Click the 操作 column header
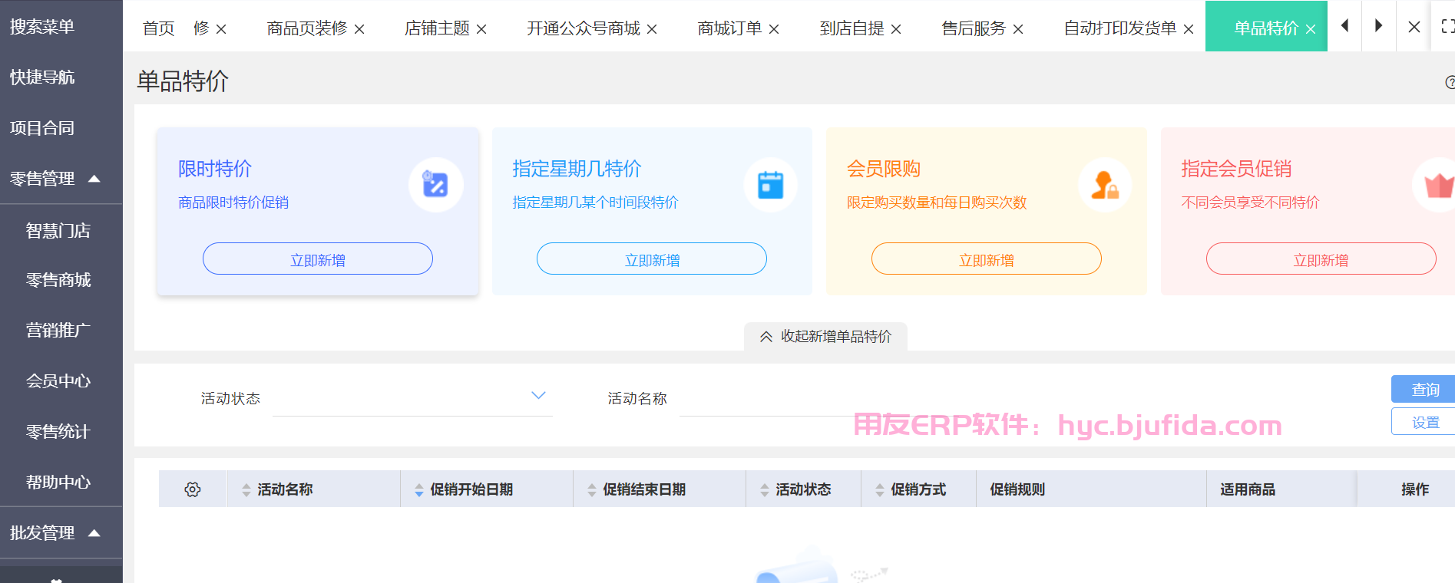Image resolution: width=1455 pixels, height=583 pixels. point(1414,489)
